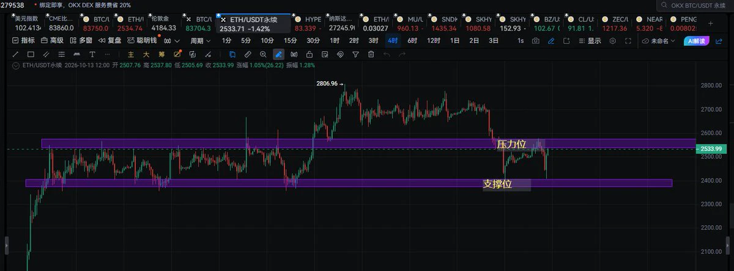Screen dimensions: 734x271
Task: Select the horizontal lines drawing tool
Action: coord(61,54)
